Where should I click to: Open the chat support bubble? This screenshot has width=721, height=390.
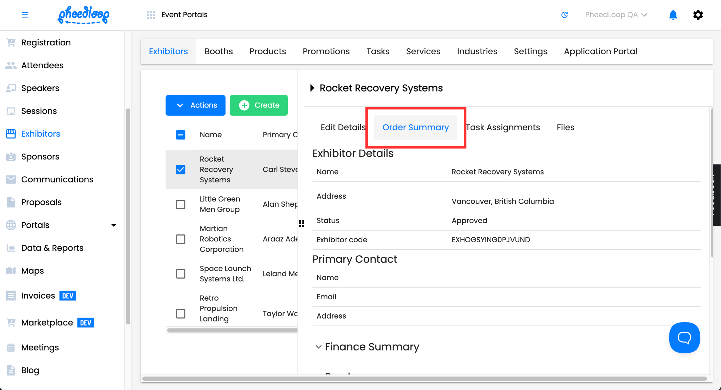(684, 338)
